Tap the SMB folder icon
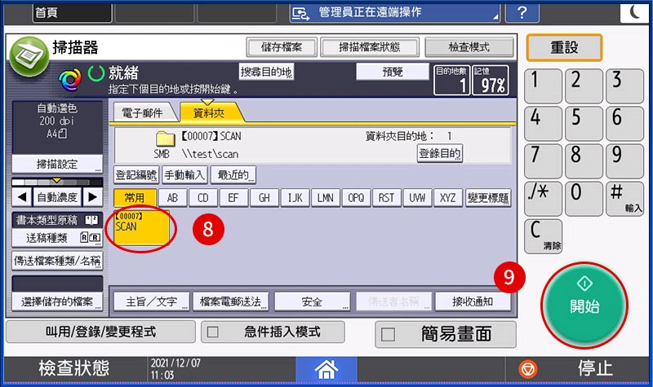This screenshot has width=653, height=387. click(x=165, y=139)
